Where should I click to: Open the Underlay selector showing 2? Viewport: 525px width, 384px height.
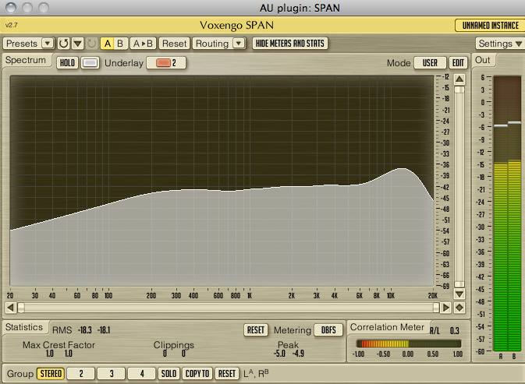(x=166, y=63)
